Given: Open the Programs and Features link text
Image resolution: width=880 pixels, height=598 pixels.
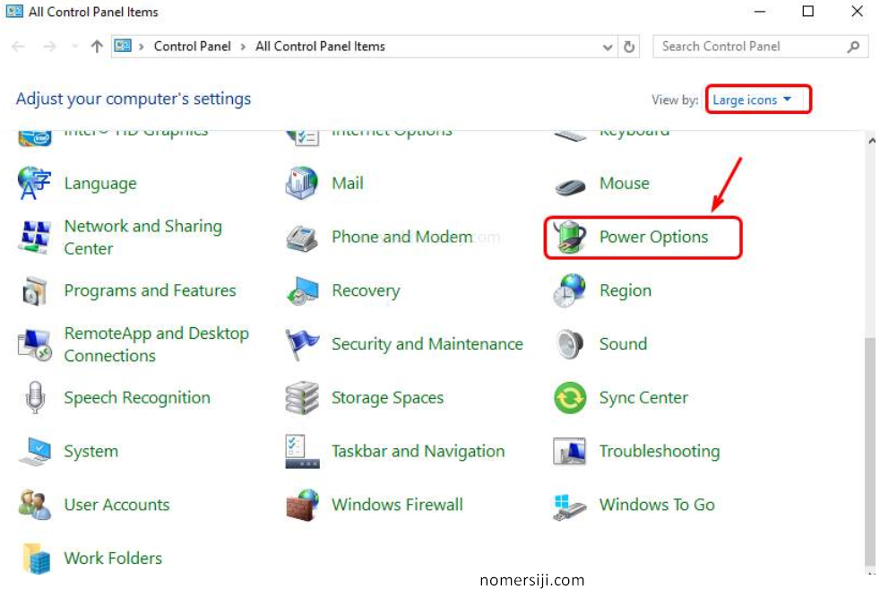Looking at the screenshot, I should pos(150,290).
